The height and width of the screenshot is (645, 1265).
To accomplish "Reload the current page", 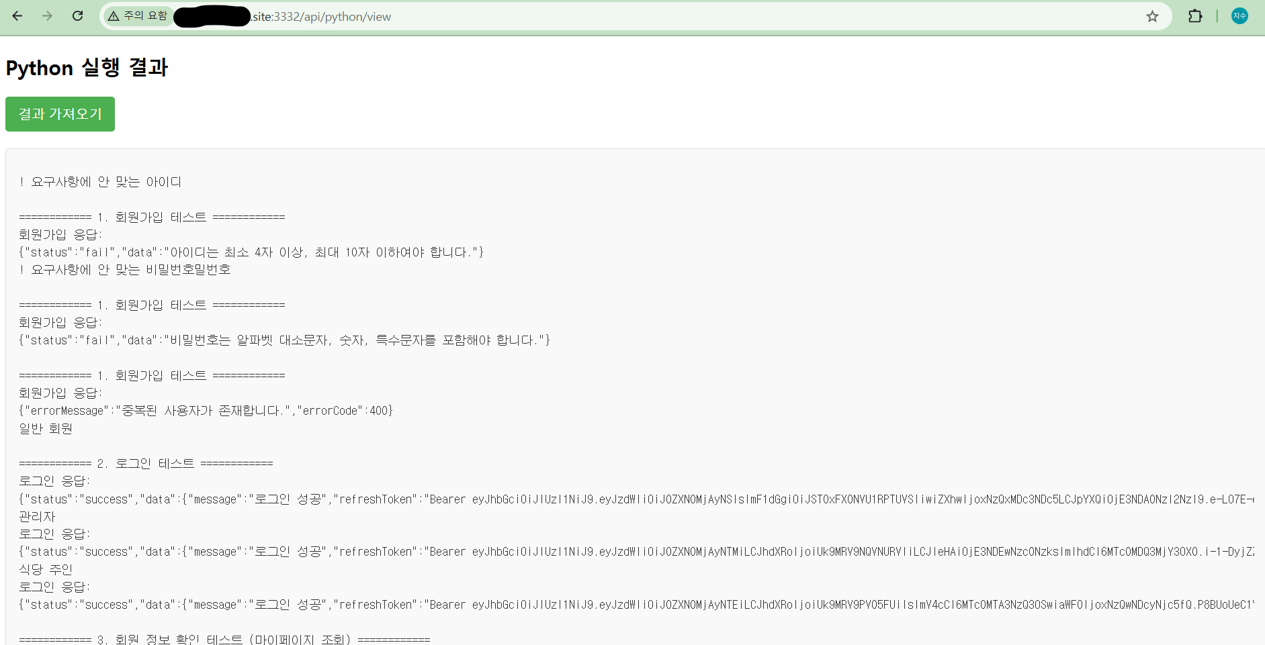I will tap(78, 16).
